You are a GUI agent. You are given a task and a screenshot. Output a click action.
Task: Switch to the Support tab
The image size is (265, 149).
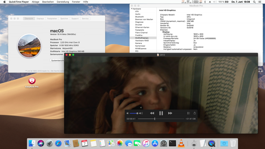coord(75,19)
